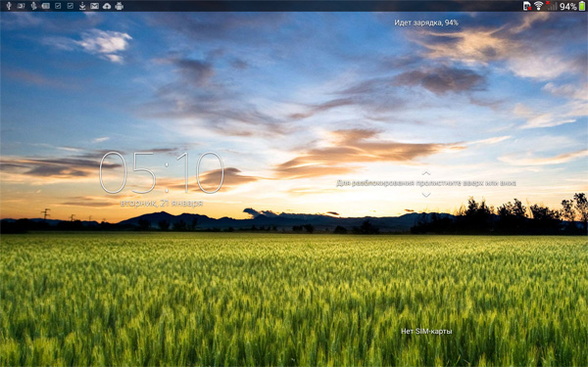Tap the screenshot notification icon in status bar

coord(21,6)
